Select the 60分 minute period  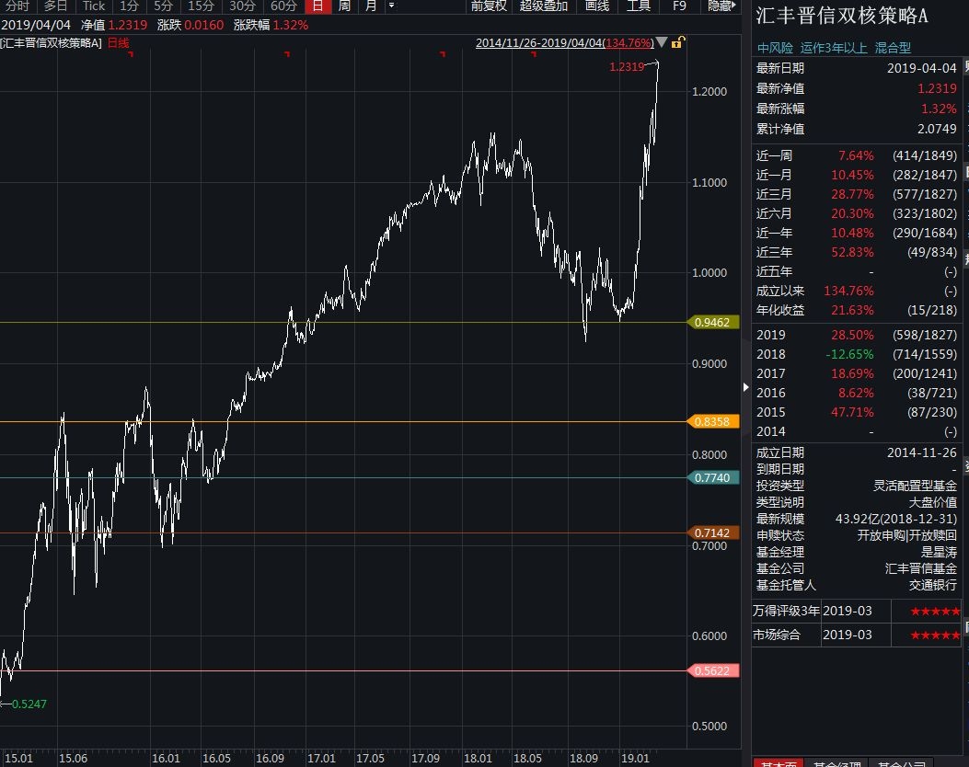point(283,6)
